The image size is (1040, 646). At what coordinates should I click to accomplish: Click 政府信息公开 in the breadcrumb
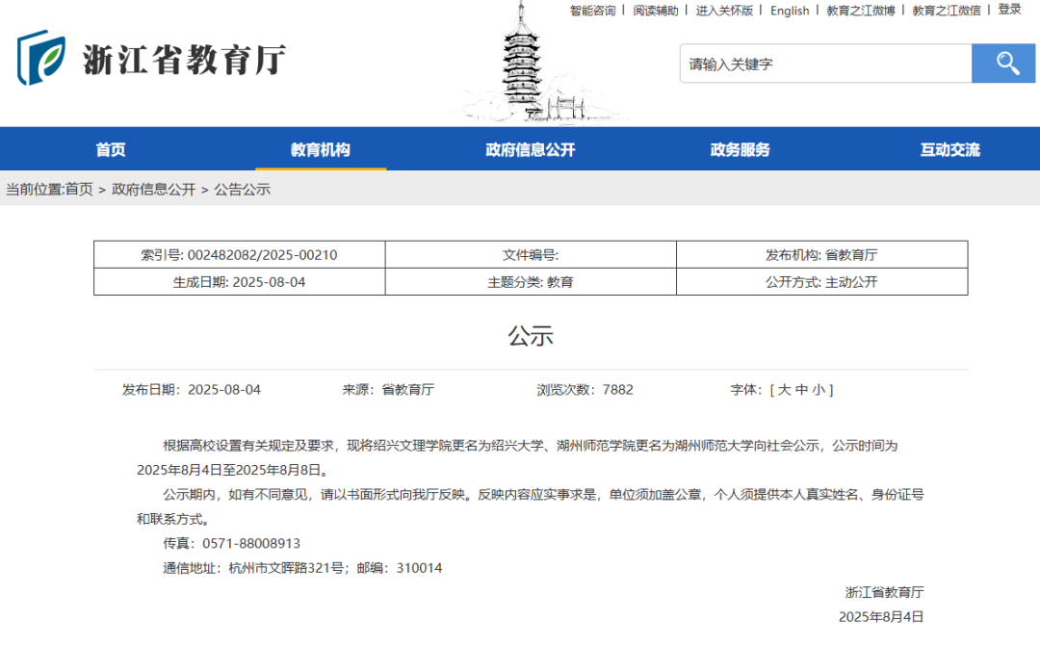154,189
